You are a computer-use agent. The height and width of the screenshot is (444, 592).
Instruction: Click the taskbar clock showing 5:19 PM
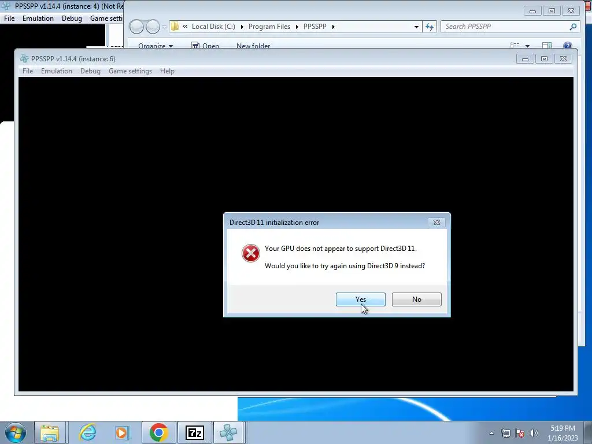pyautogui.click(x=563, y=433)
